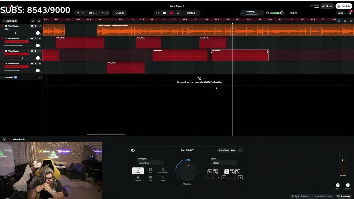The width and height of the screenshot is (354, 199).
Task: Open track 02 Fx preset label
Action: tap(16, 41)
